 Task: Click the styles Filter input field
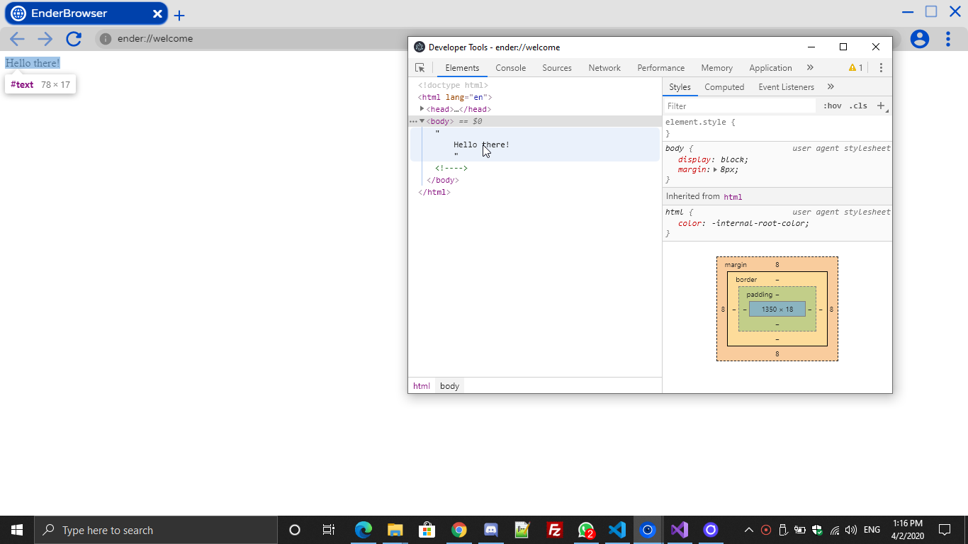pyautogui.click(x=739, y=106)
